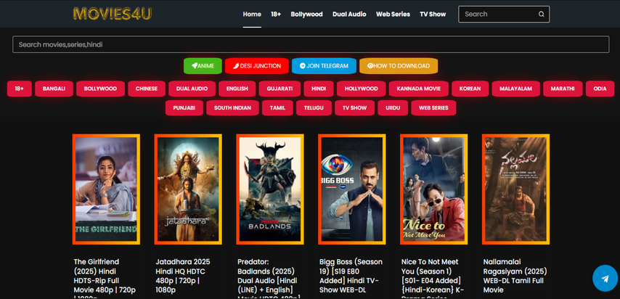Pick the GUJARATI category tag
The width and height of the screenshot is (620, 299).
point(280,89)
